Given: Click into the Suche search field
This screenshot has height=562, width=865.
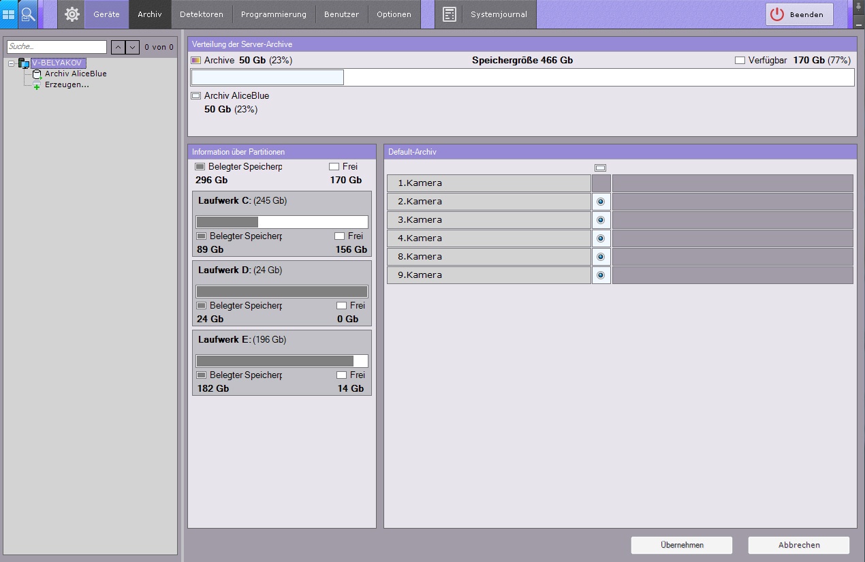Looking at the screenshot, I should pos(57,47).
